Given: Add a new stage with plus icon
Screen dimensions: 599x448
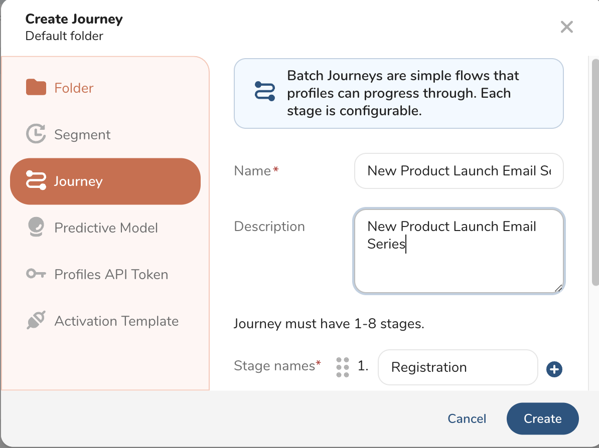Looking at the screenshot, I should click(x=554, y=370).
